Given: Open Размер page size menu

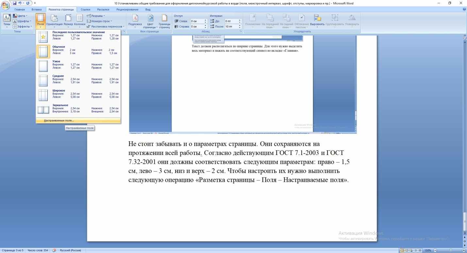Looking at the screenshot, I should [x=68, y=21].
